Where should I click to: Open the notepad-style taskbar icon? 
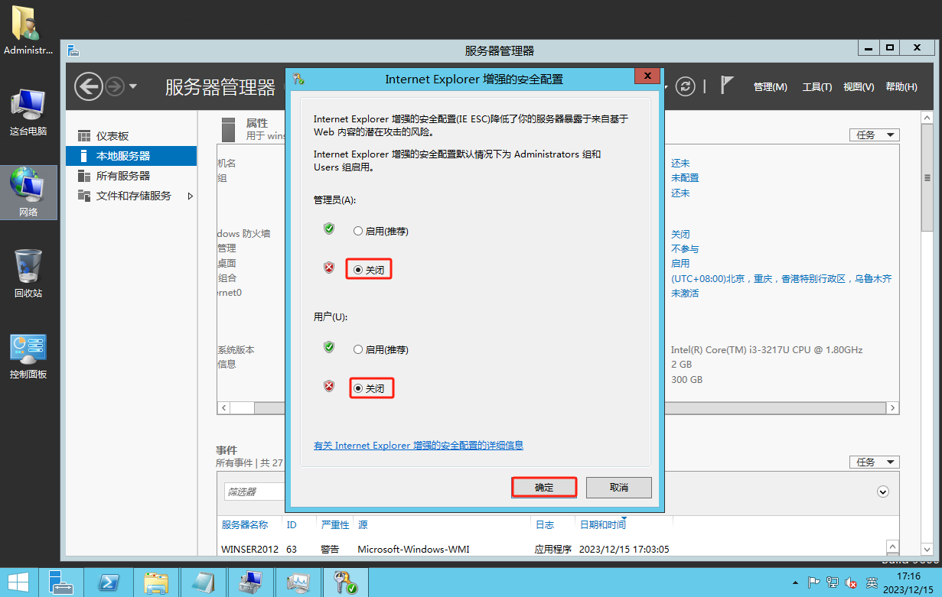pyautogui.click(x=203, y=582)
